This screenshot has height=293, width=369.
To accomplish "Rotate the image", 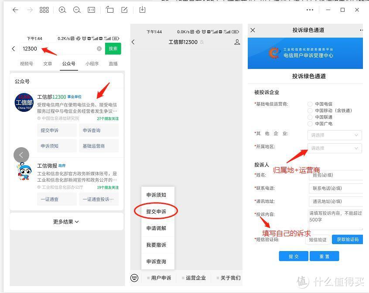I will (x=109, y=10).
